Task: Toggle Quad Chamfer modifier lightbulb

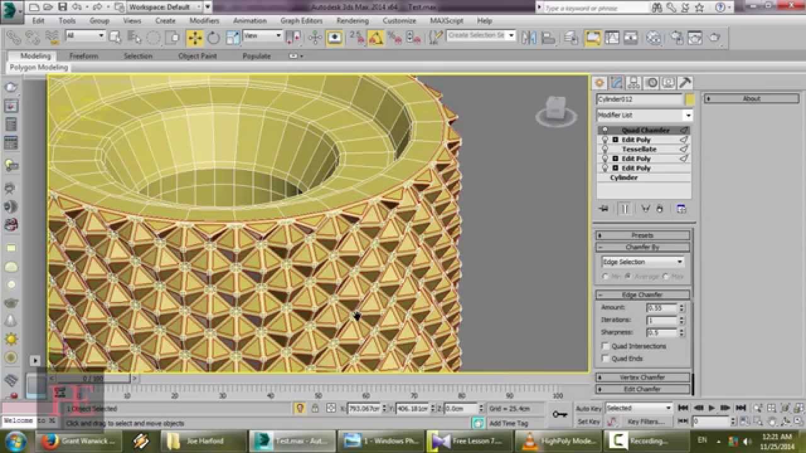Action: tap(605, 130)
